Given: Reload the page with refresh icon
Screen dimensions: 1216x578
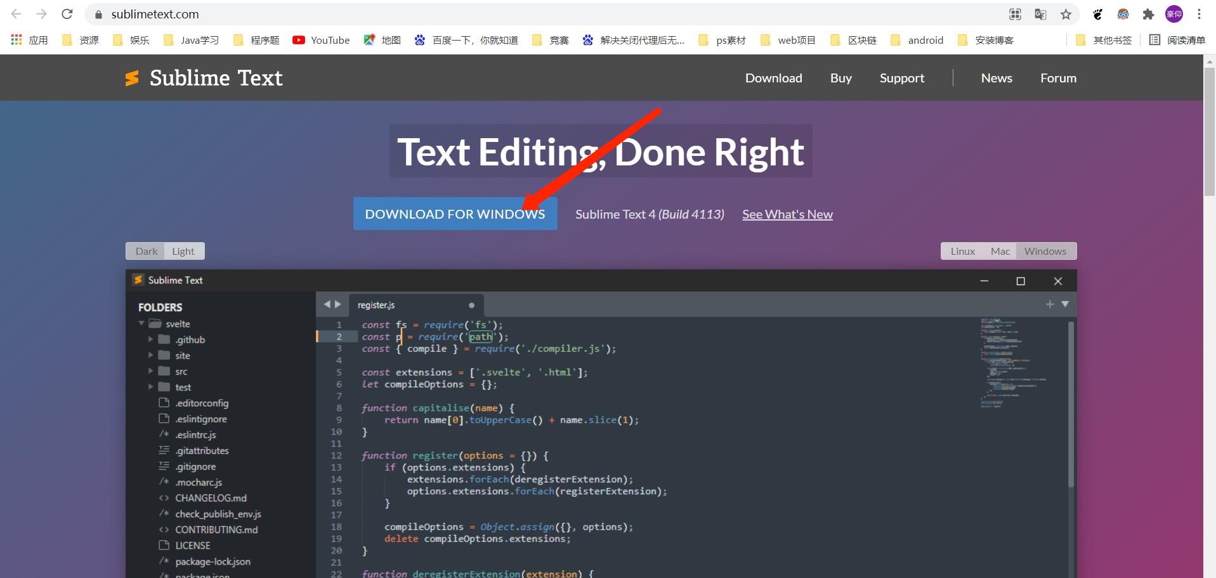Looking at the screenshot, I should 67,14.
